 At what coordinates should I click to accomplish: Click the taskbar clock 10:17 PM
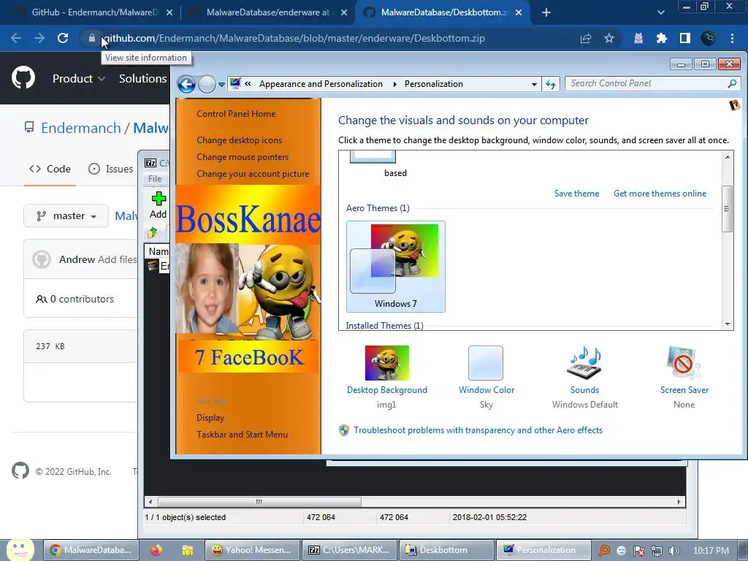pos(711,551)
